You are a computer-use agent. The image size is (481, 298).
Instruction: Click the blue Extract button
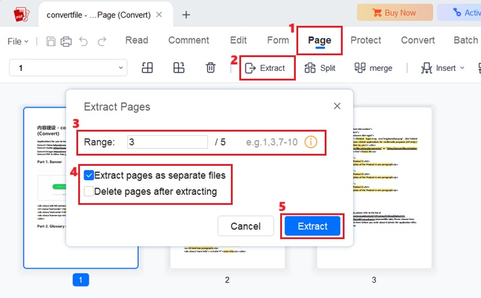pyautogui.click(x=312, y=226)
